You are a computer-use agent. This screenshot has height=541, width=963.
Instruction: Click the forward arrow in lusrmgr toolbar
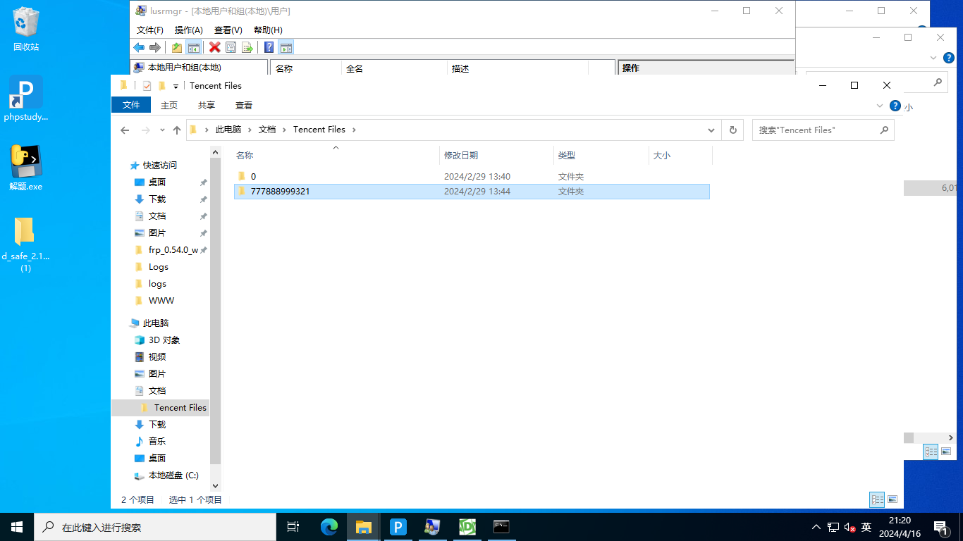[x=154, y=47]
